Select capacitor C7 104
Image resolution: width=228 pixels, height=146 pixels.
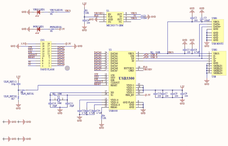pyautogui.click(x=163, y=94)
